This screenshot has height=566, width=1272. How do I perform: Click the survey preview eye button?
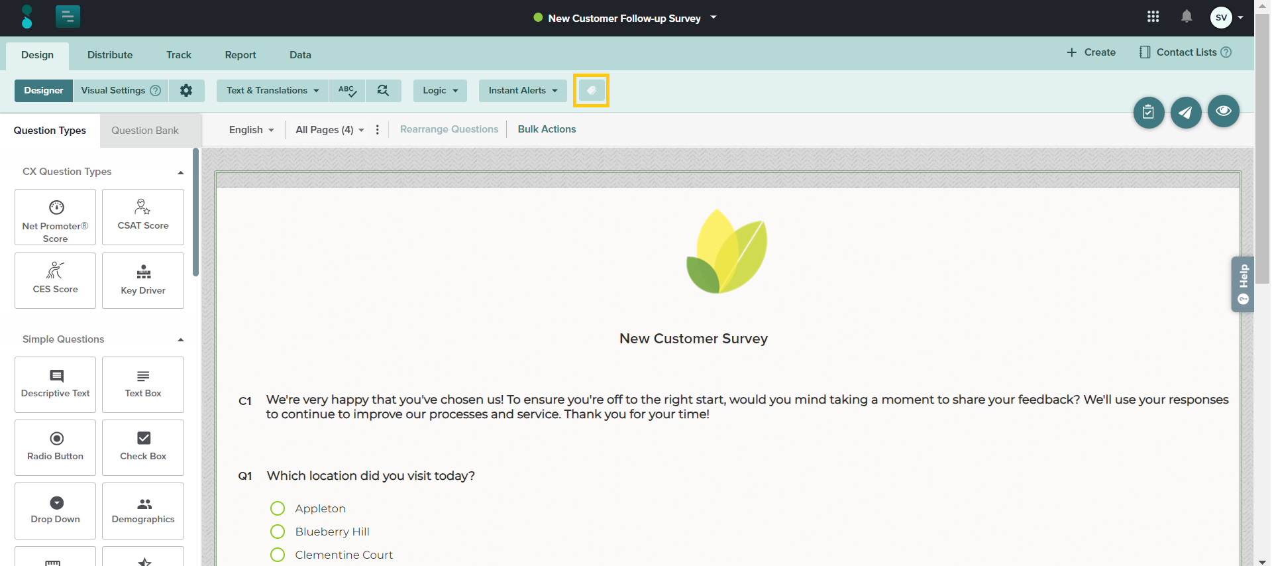pyautogui.click(x=1223, y=111)
